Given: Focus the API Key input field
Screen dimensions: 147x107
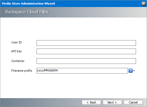Looking at the screenshot, I should (86, 51).
